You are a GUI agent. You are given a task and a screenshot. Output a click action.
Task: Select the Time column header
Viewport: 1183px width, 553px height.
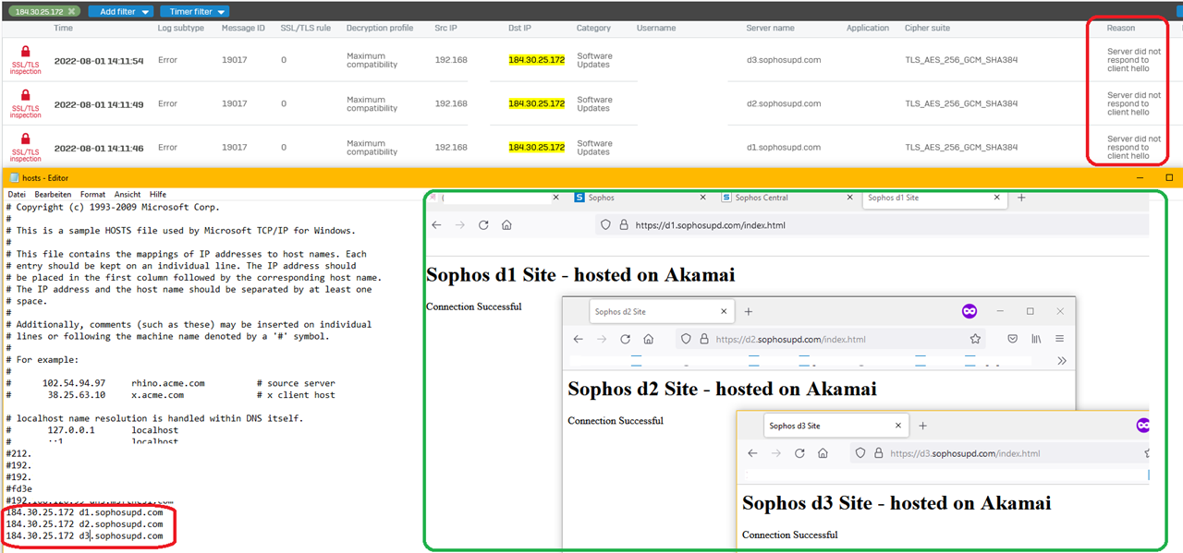tap(63, 29)
